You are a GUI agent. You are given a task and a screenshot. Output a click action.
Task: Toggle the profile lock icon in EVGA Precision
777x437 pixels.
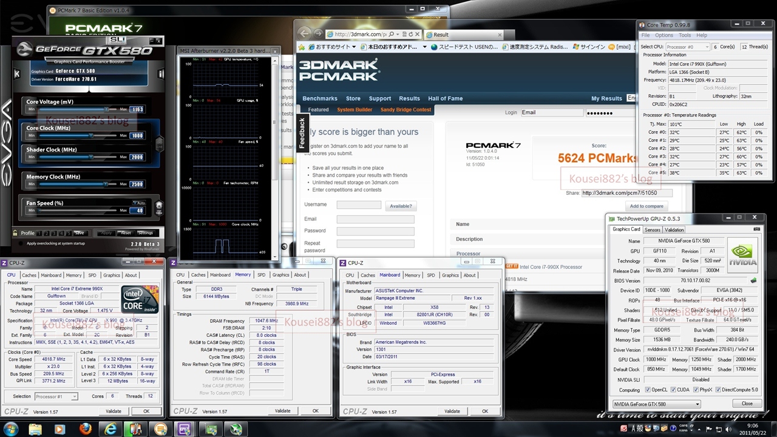[x=16, y=233]
